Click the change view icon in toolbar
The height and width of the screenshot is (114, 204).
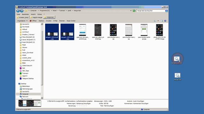(155, 21)
